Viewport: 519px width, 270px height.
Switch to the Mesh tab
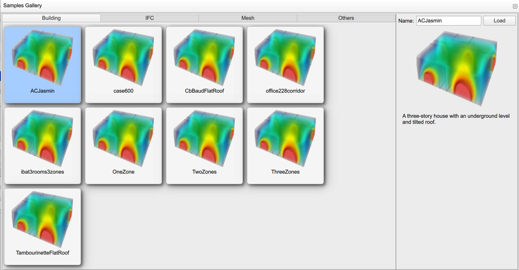pyautogui.click(x=248, y=18)
